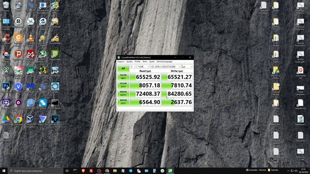Open the Profile menu in CrystalDiskMark
Image resolution: width=310 pixels, height=174 pixels.
click(138, 61)
